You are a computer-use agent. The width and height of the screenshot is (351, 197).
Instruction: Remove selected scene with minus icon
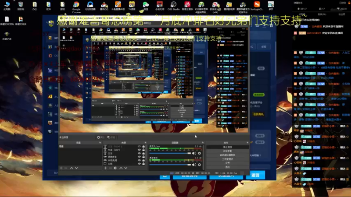[66, 168]
